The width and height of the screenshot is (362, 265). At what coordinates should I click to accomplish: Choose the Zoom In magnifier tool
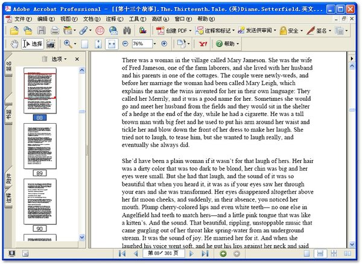(68, 43)
